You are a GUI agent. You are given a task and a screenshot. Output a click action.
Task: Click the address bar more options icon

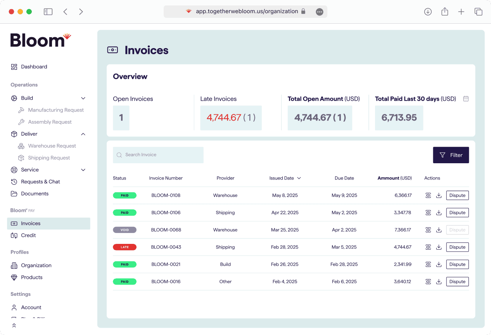tap(320, 12)
